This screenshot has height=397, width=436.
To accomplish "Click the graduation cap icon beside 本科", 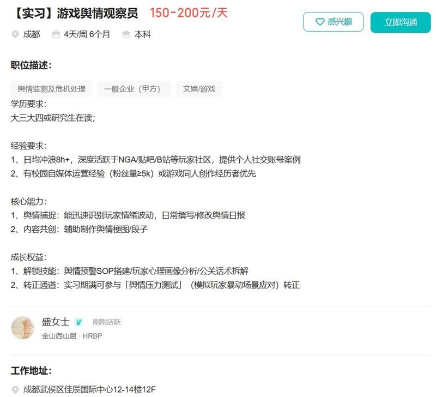I will click(126, 34).
